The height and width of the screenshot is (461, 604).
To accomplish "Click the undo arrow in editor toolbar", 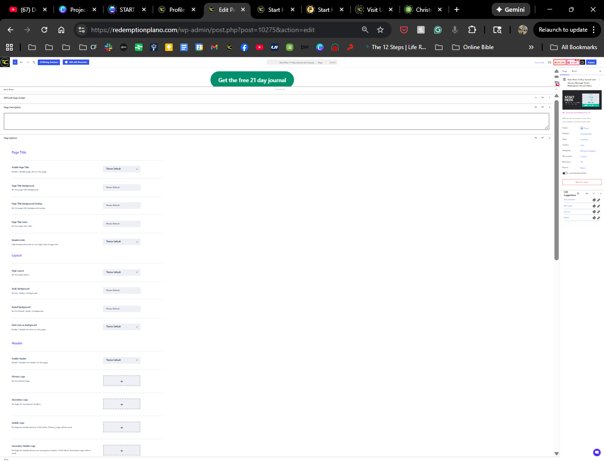I will click(21, 62).
